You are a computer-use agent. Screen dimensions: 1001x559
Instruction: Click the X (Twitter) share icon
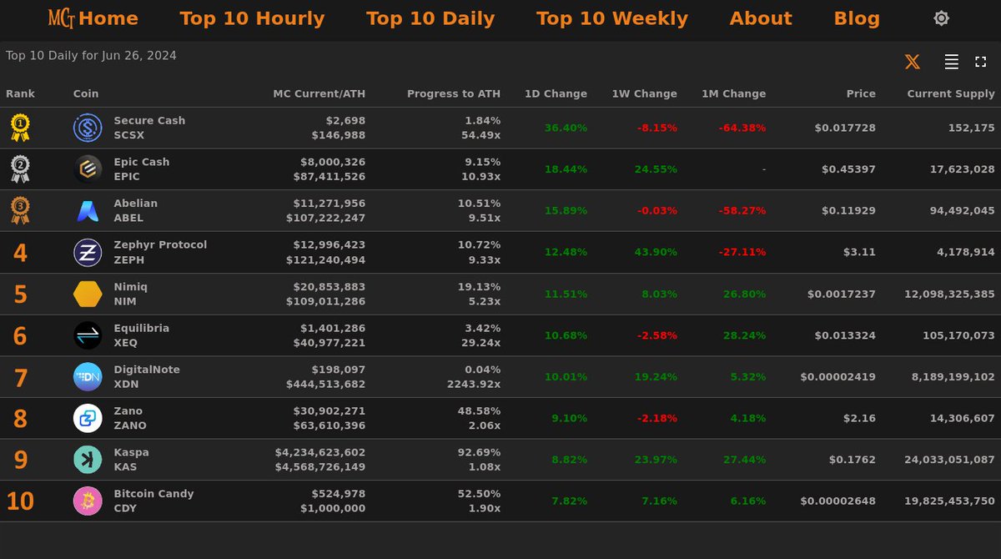[x=913, y=62]
